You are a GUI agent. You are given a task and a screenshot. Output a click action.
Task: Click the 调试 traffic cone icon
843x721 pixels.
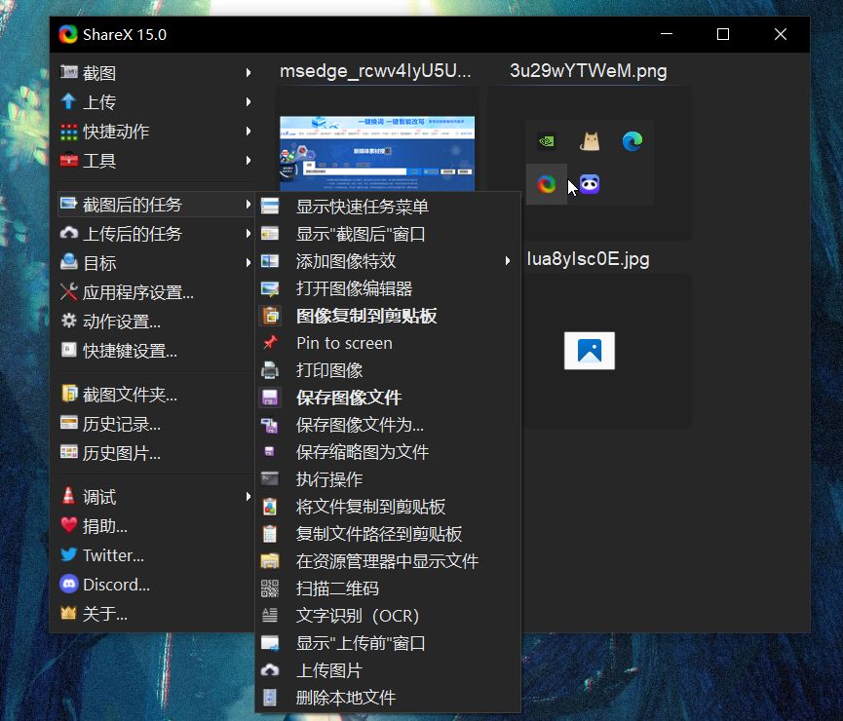click(69, 496)
